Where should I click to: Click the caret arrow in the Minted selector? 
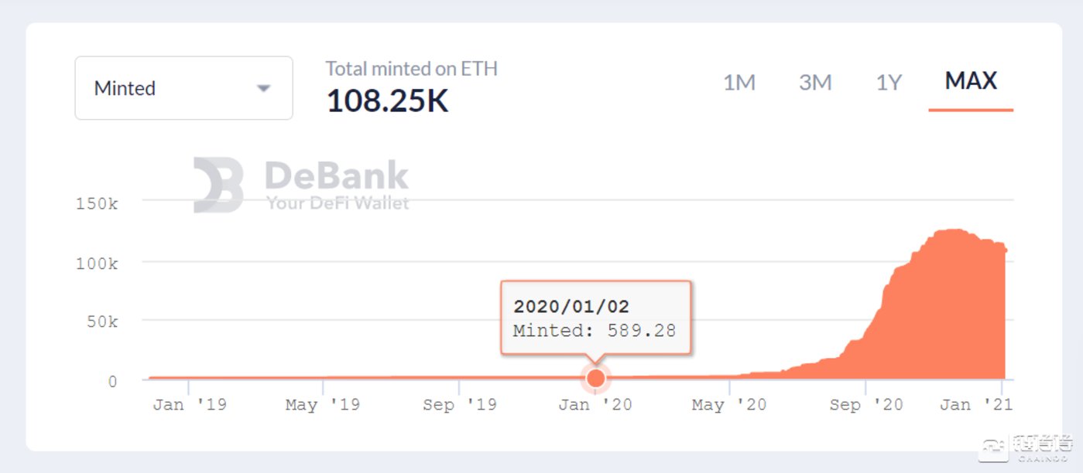(x=264, y=88)
